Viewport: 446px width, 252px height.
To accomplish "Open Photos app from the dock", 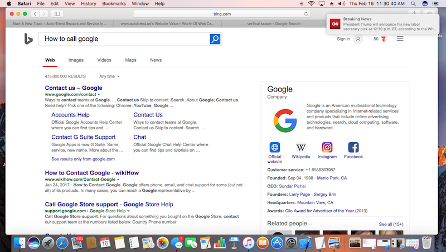I will tap(163, 243).
